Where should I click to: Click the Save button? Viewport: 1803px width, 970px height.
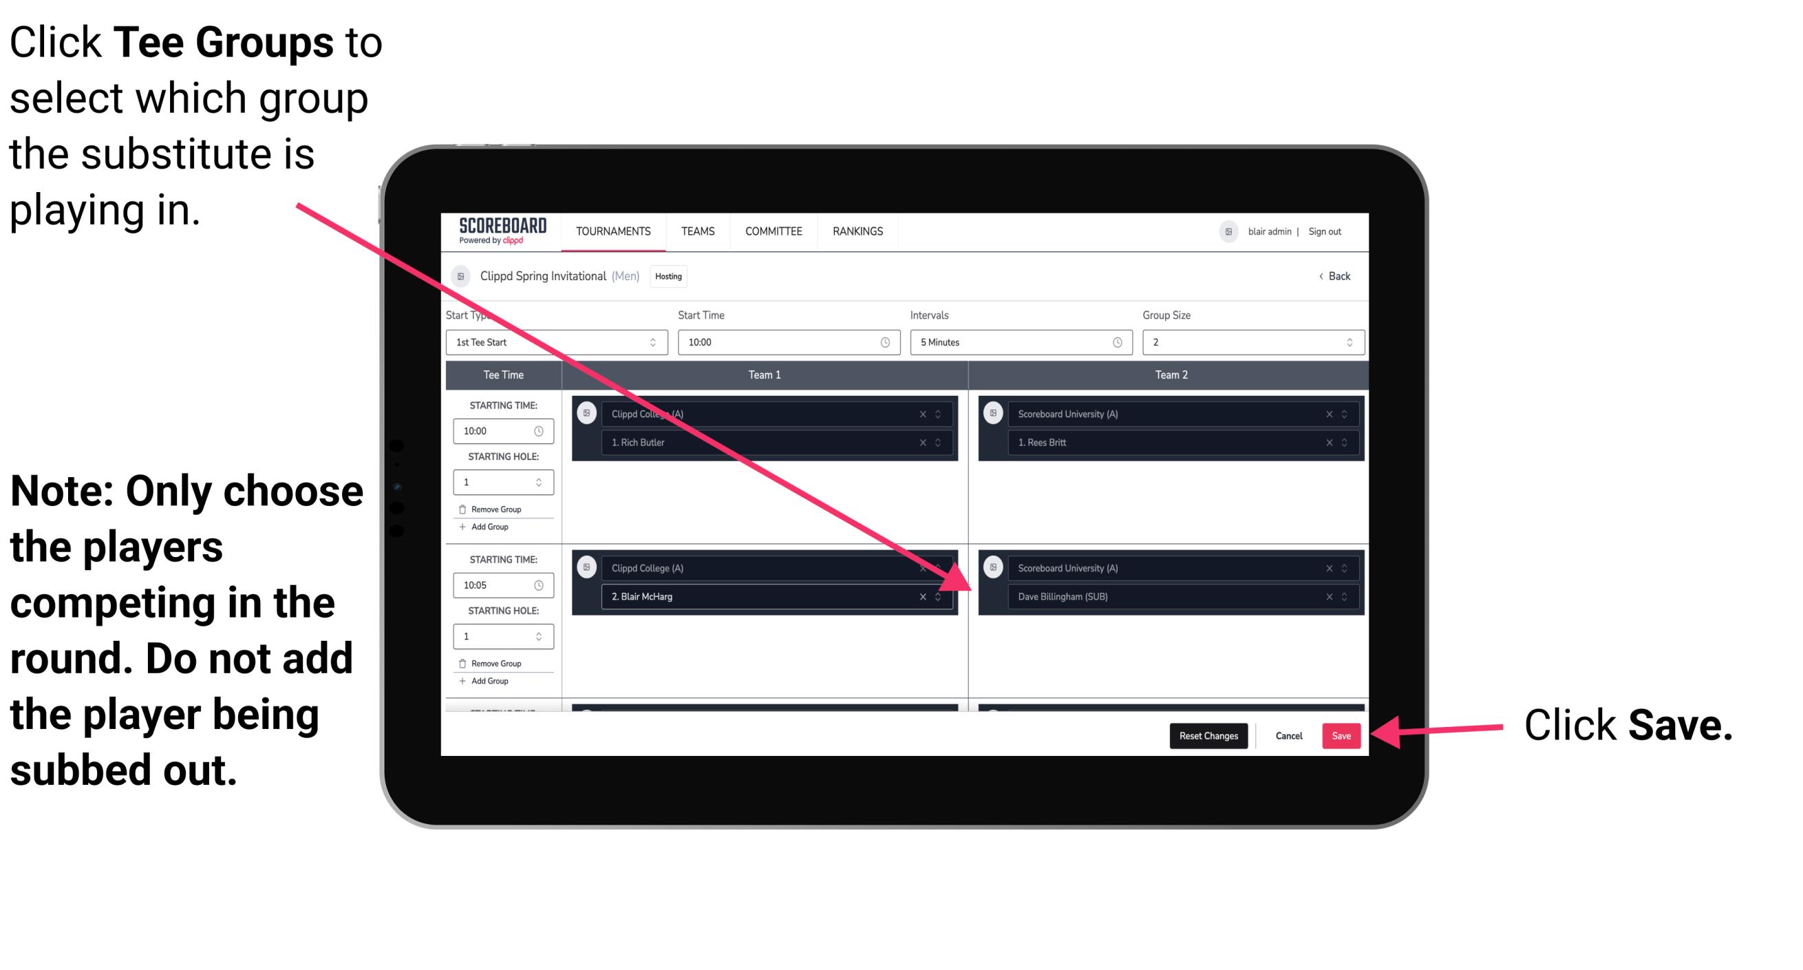pyautogui.click(x=1341, y=733)
